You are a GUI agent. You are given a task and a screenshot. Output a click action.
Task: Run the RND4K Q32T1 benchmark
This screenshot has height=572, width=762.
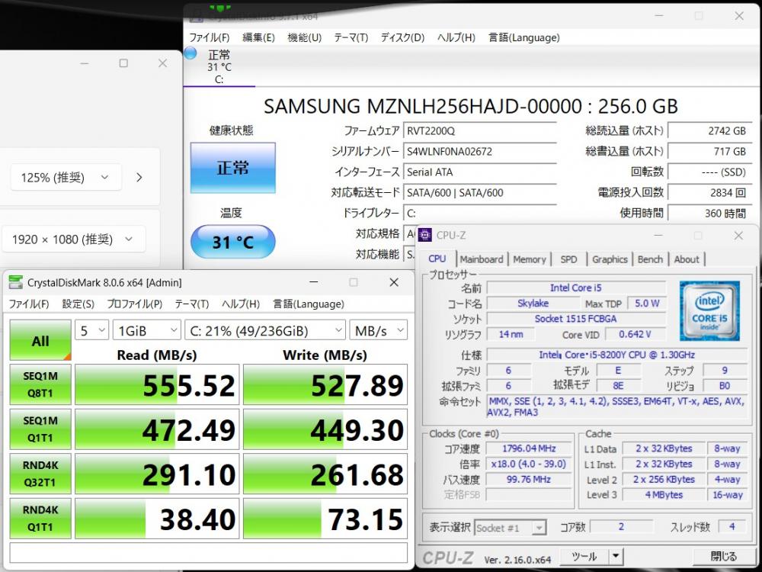point(40,474)
